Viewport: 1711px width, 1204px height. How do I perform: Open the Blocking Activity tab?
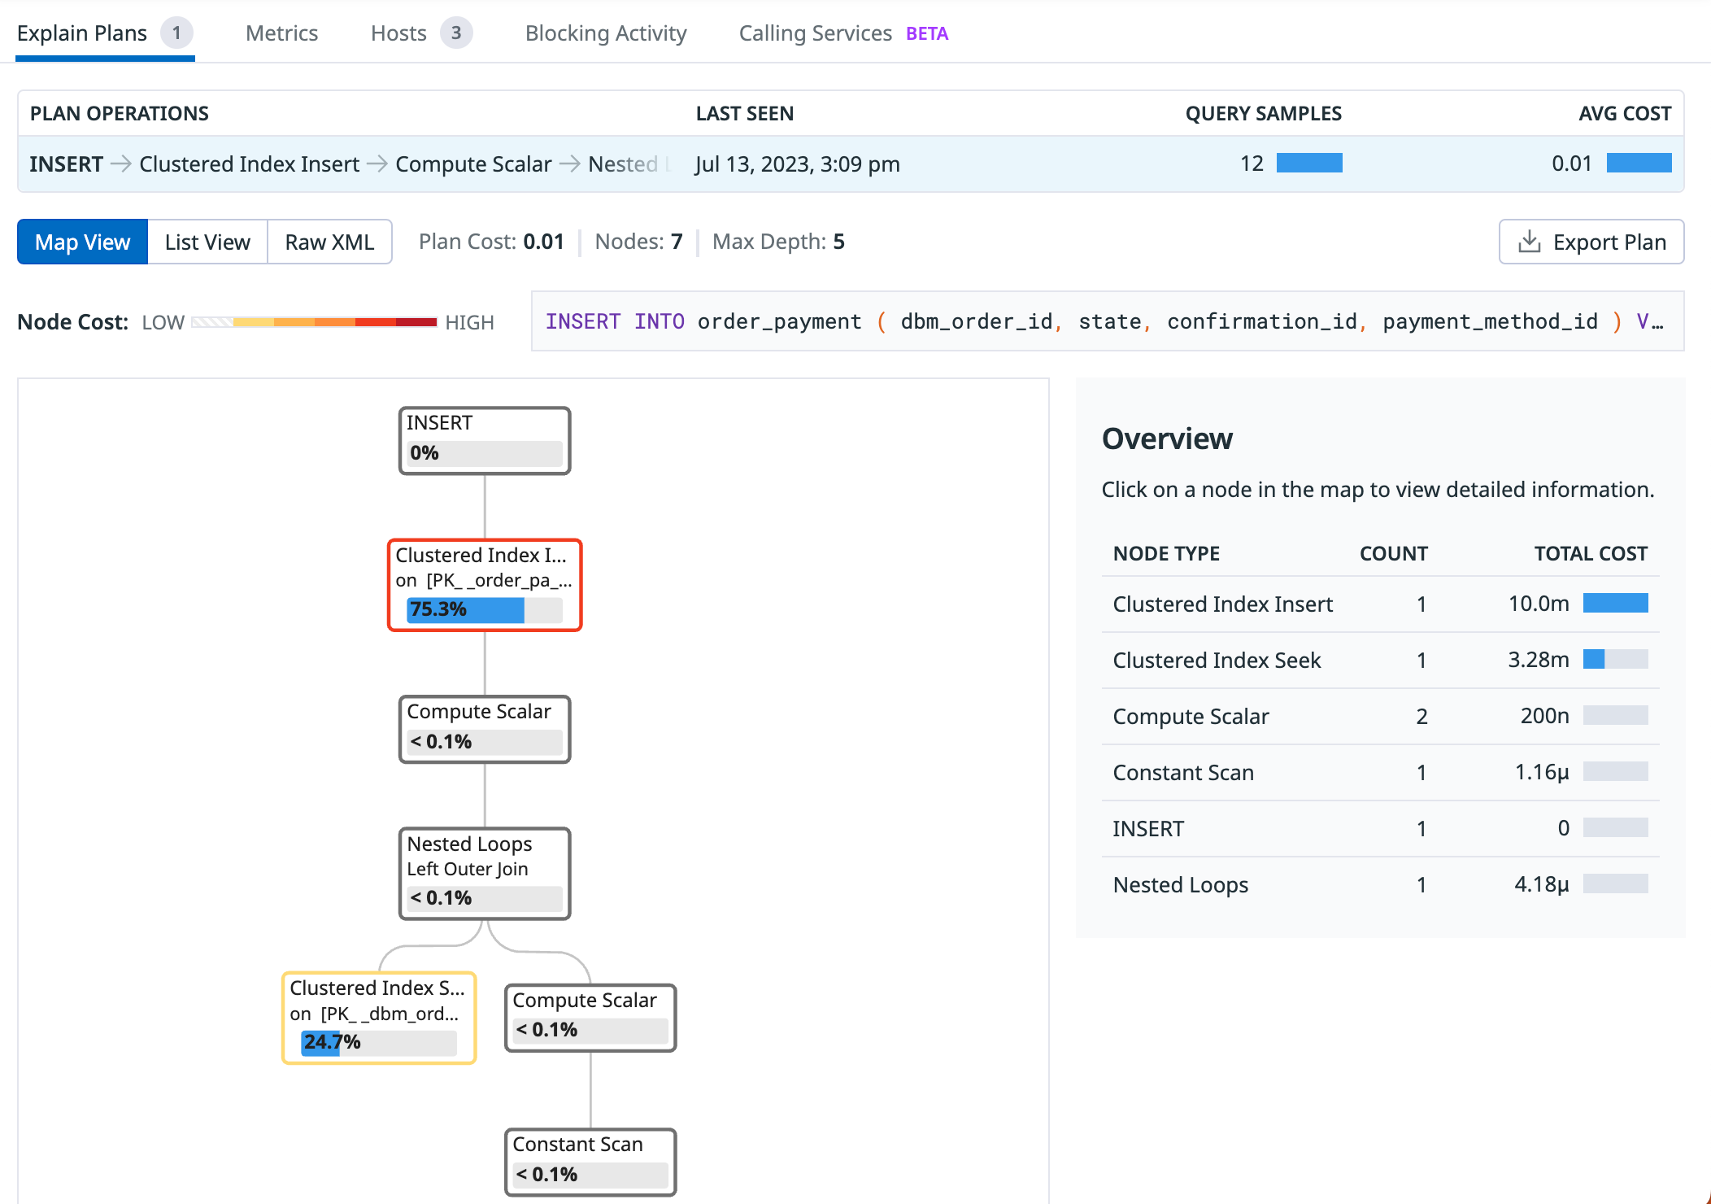[x=606, y=33]
